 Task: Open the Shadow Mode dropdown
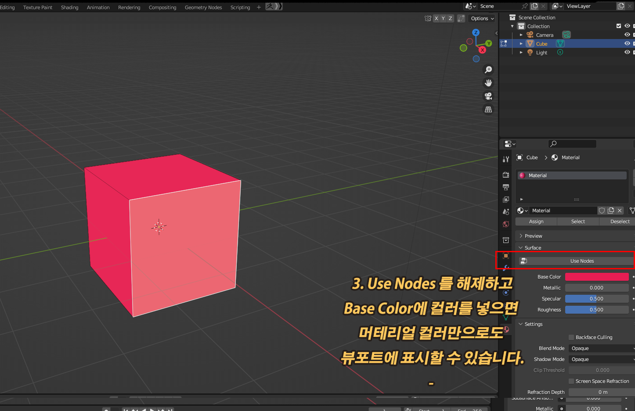click(602, 359)
